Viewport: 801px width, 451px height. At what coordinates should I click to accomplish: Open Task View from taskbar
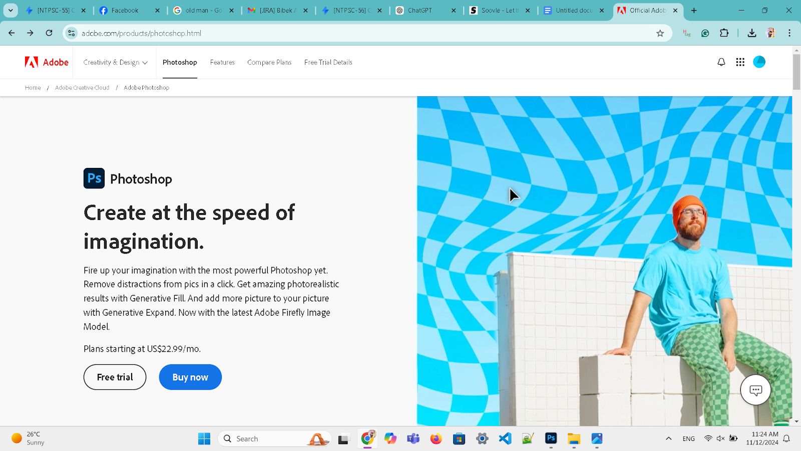(x=343, y=438)
